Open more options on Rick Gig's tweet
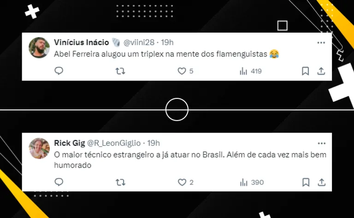The width and height of the screenshot is (354, 218). (321, 143)
